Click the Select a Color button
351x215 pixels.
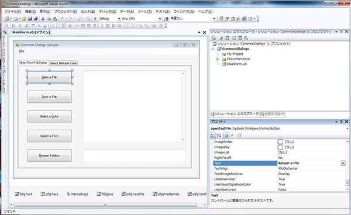pos(50,116)
